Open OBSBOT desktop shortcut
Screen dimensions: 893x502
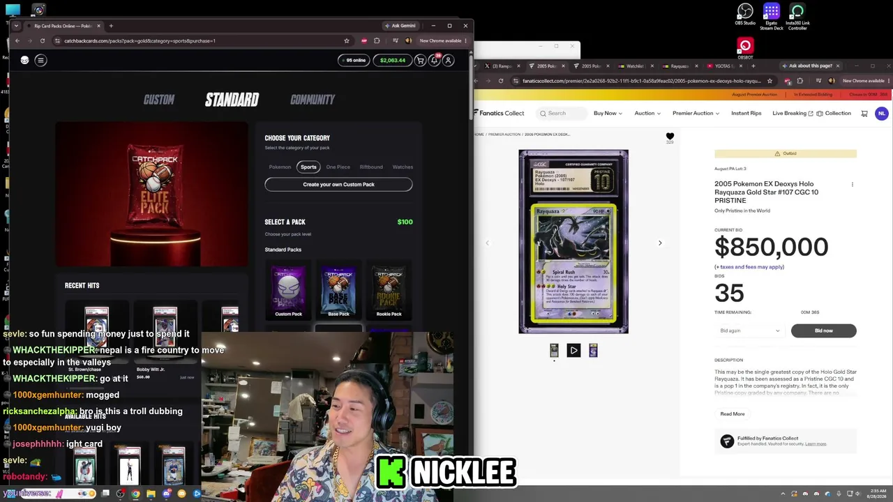coord(745,49)
